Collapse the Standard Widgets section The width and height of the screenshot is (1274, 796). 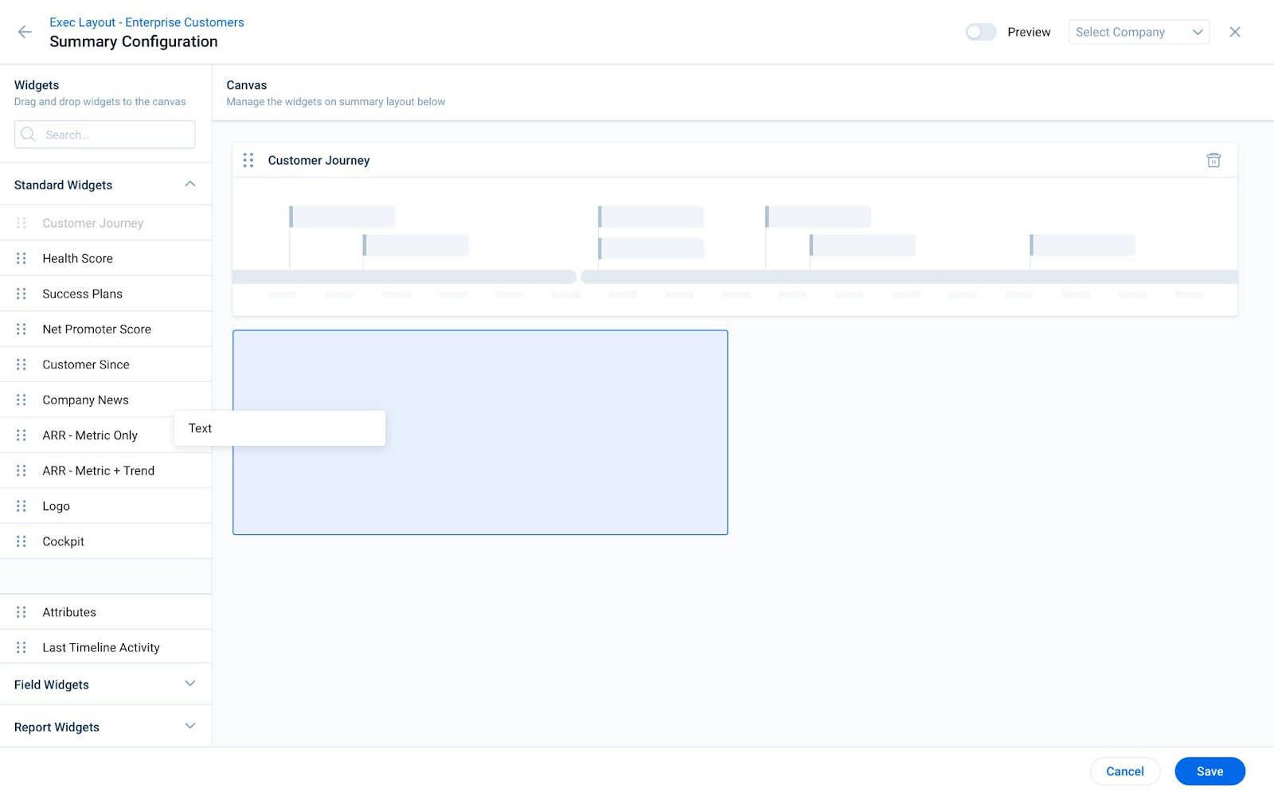click(190, 184)
